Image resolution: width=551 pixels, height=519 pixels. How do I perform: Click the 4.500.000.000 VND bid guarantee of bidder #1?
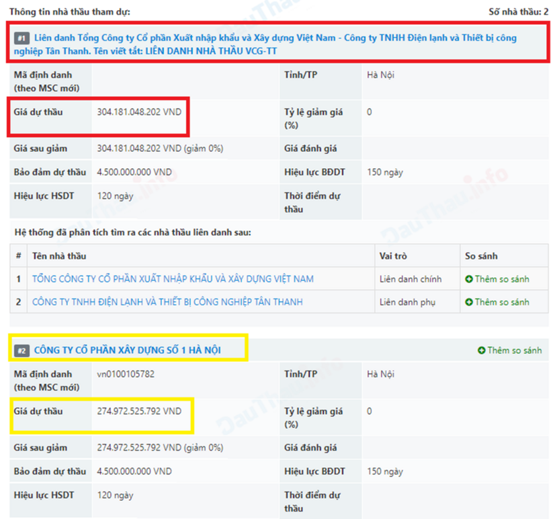(134, 172)
